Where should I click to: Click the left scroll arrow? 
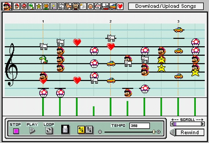pyautogui.click(x=172, y=124)
